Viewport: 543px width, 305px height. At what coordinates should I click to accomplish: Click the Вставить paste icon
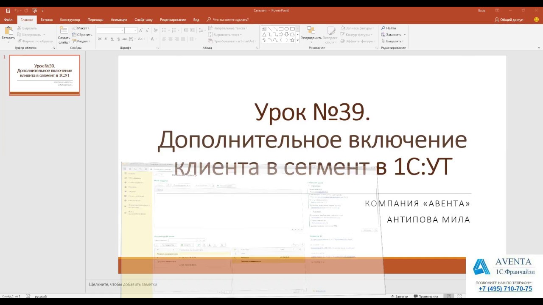[8, 31]
